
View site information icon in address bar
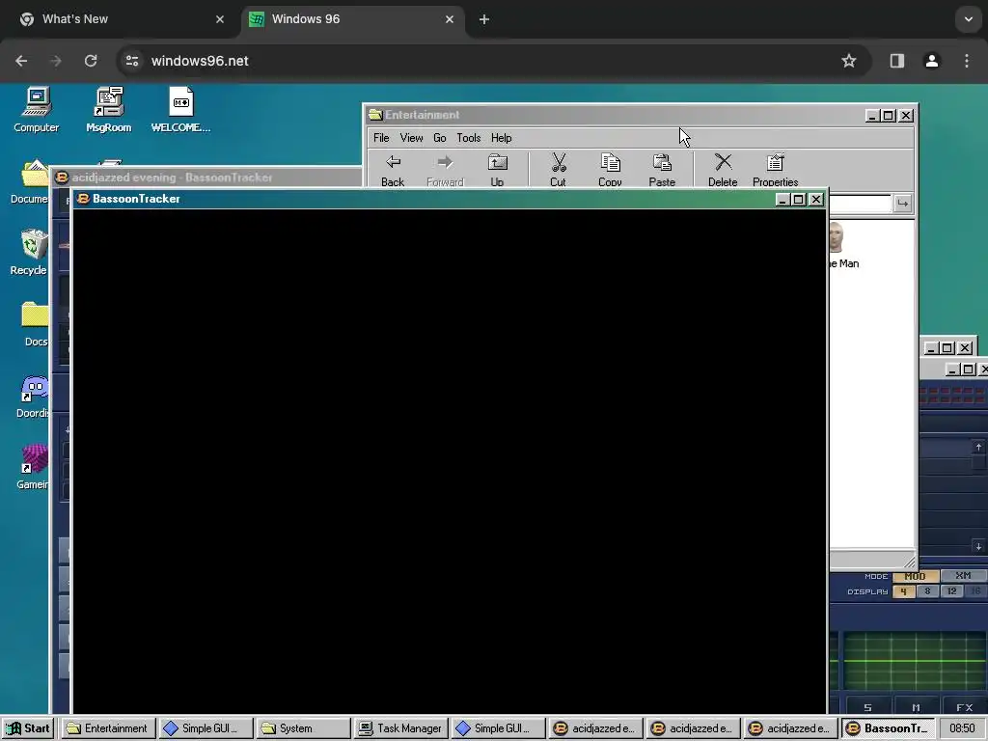click(x=132, y=61)
